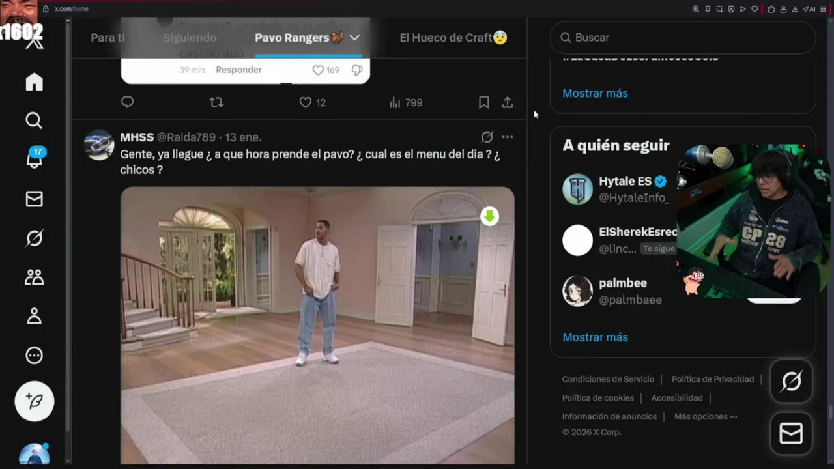This screenshot has height=469, width=834.
Task: Go to the X Home page icon
Action: click(x=34, y=81)
